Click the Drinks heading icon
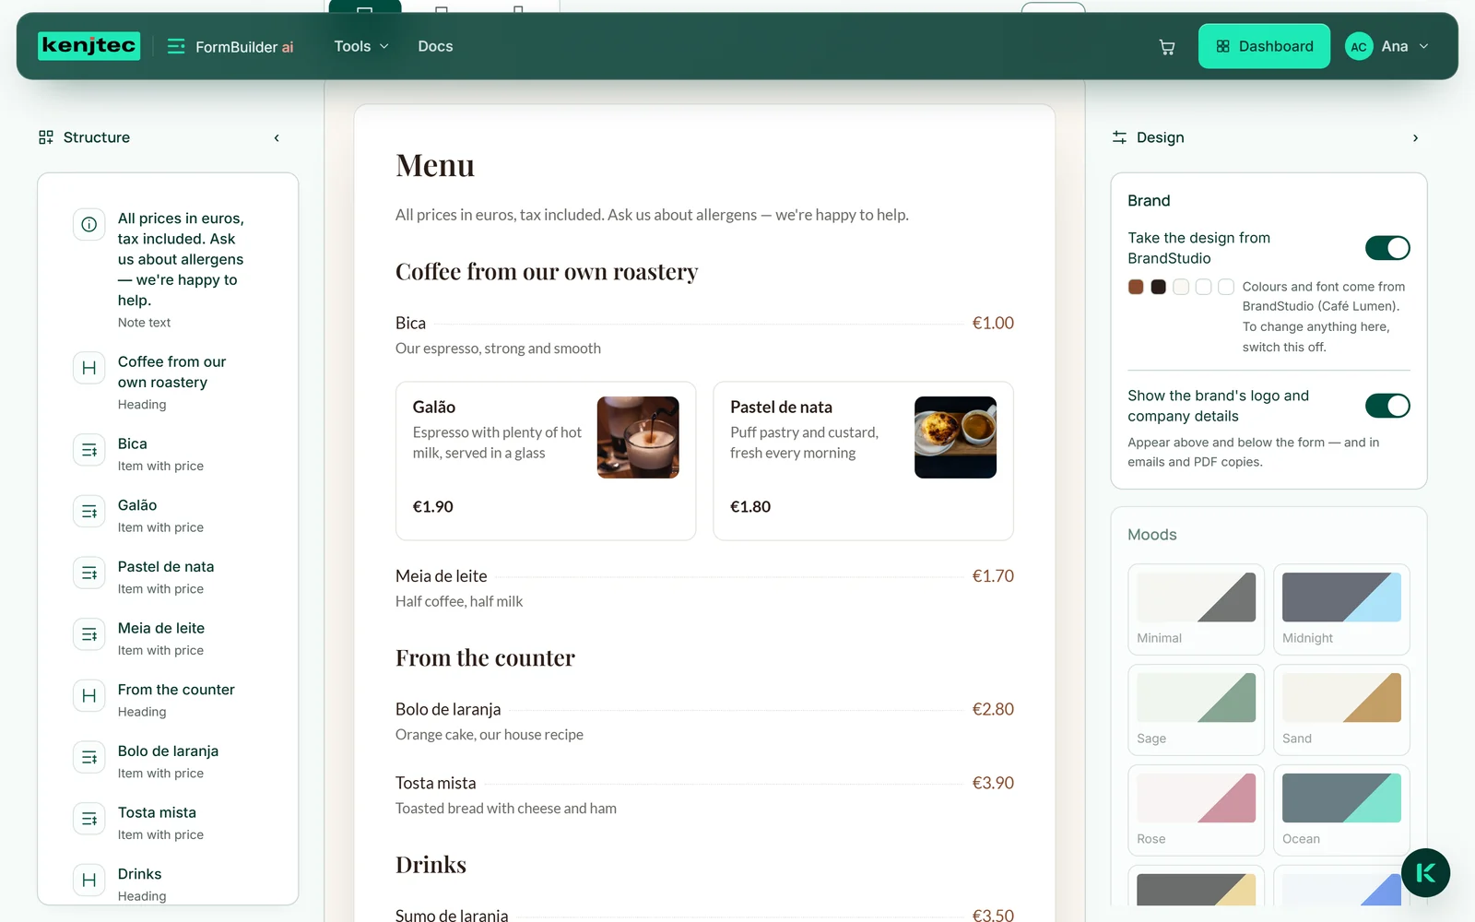 (x=89, y=881)
